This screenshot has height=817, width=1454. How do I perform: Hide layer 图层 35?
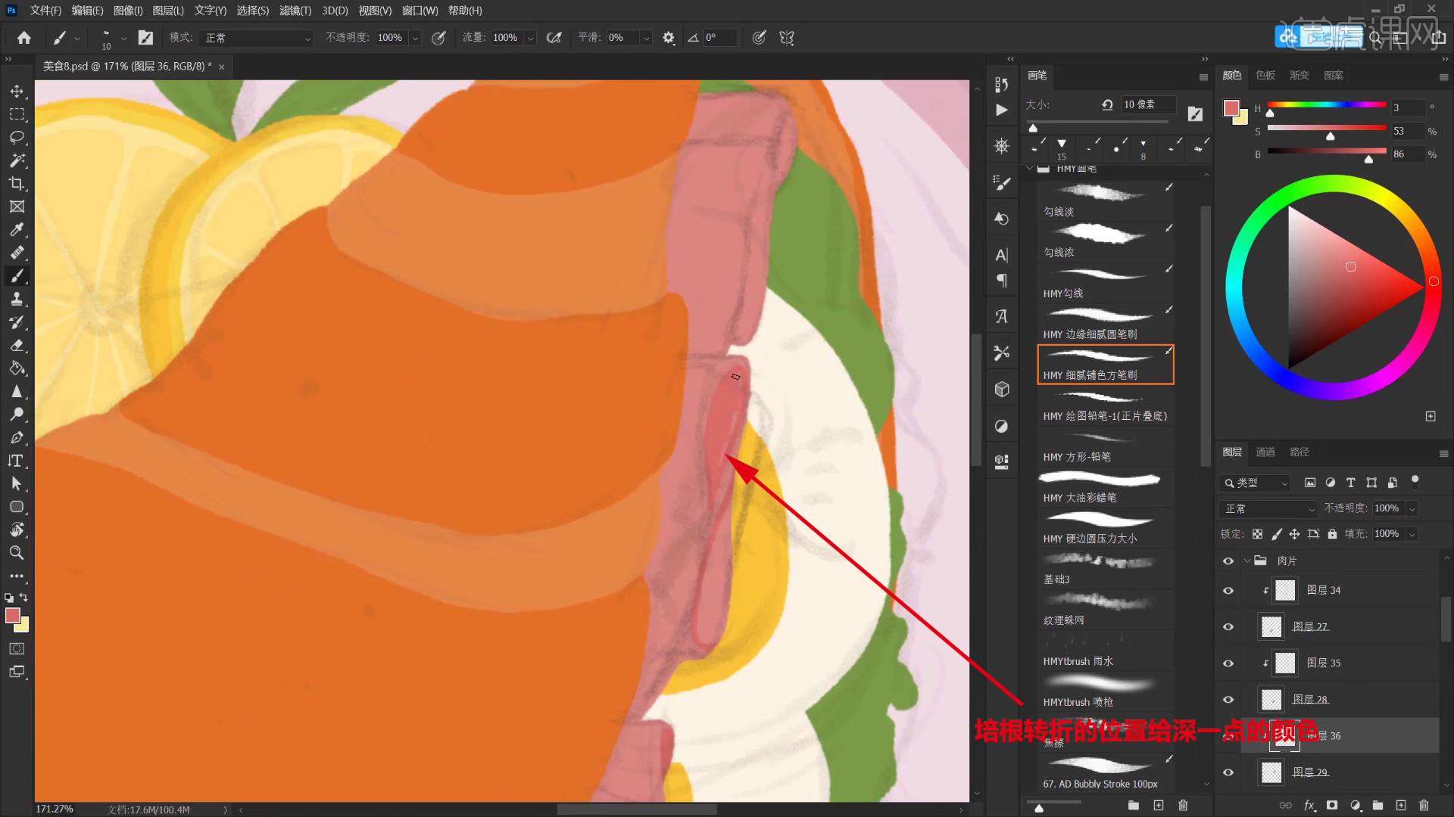(1228, 663)
